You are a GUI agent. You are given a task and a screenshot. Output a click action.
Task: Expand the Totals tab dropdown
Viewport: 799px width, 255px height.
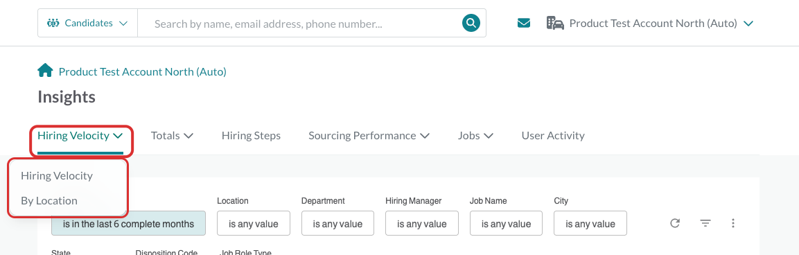tap(172, 136)
